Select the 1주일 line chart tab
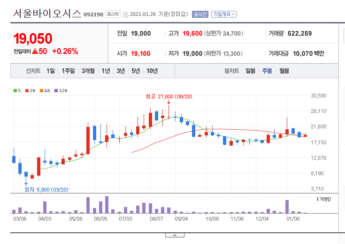The image size is (345, 244). tap(68, 71)
